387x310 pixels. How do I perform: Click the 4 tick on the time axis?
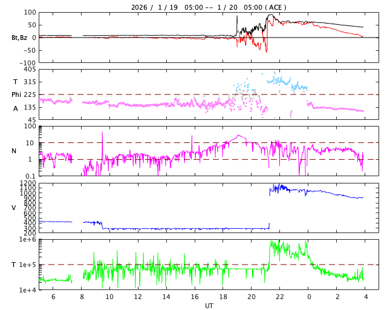tap(365, 297)
